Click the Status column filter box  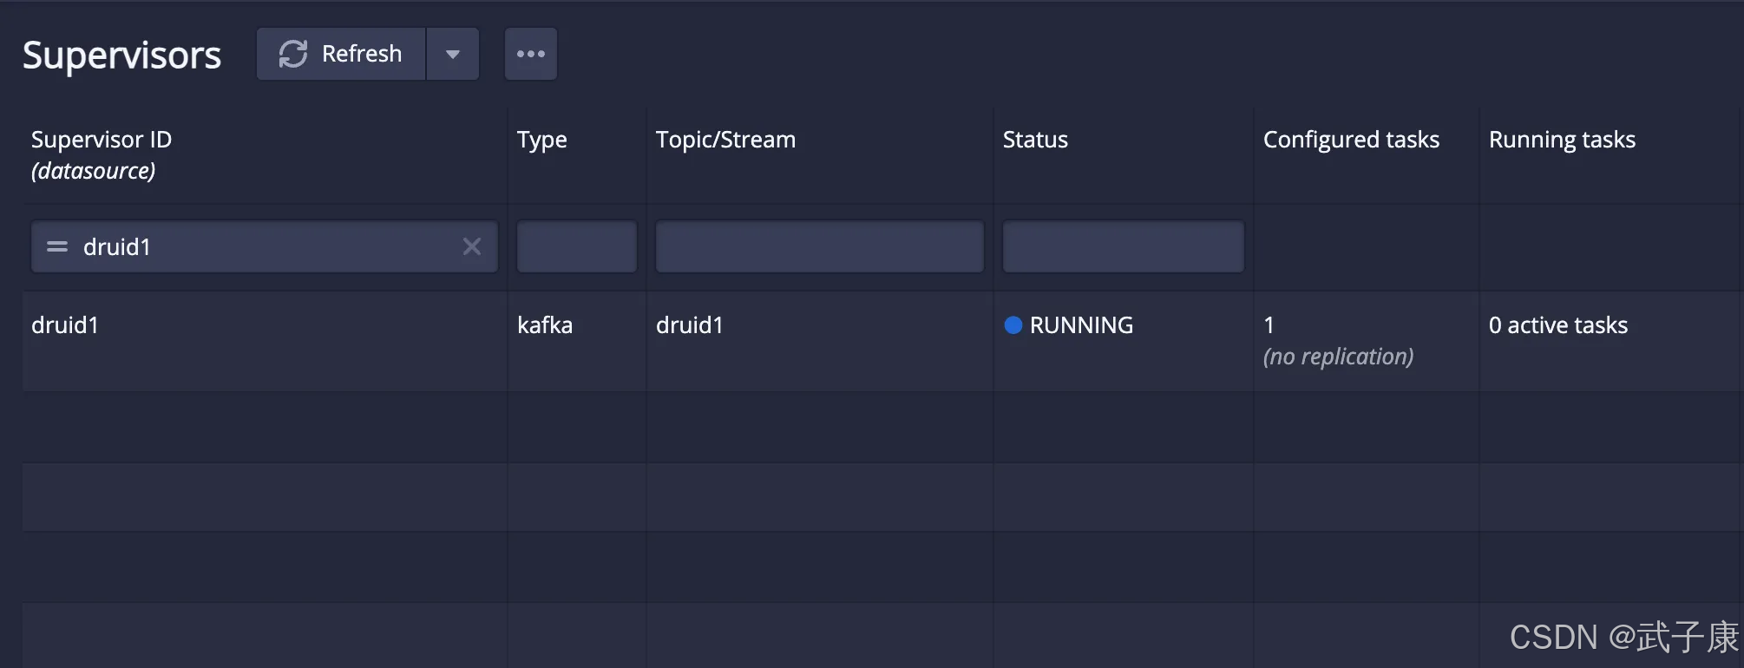click(x=1123, y=247)
